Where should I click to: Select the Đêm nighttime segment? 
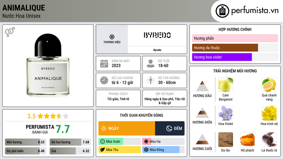[170, 128]
